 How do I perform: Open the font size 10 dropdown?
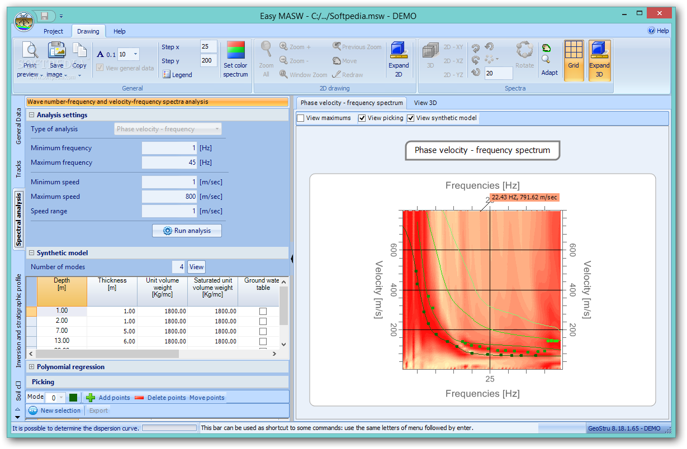tap(136, 54)
